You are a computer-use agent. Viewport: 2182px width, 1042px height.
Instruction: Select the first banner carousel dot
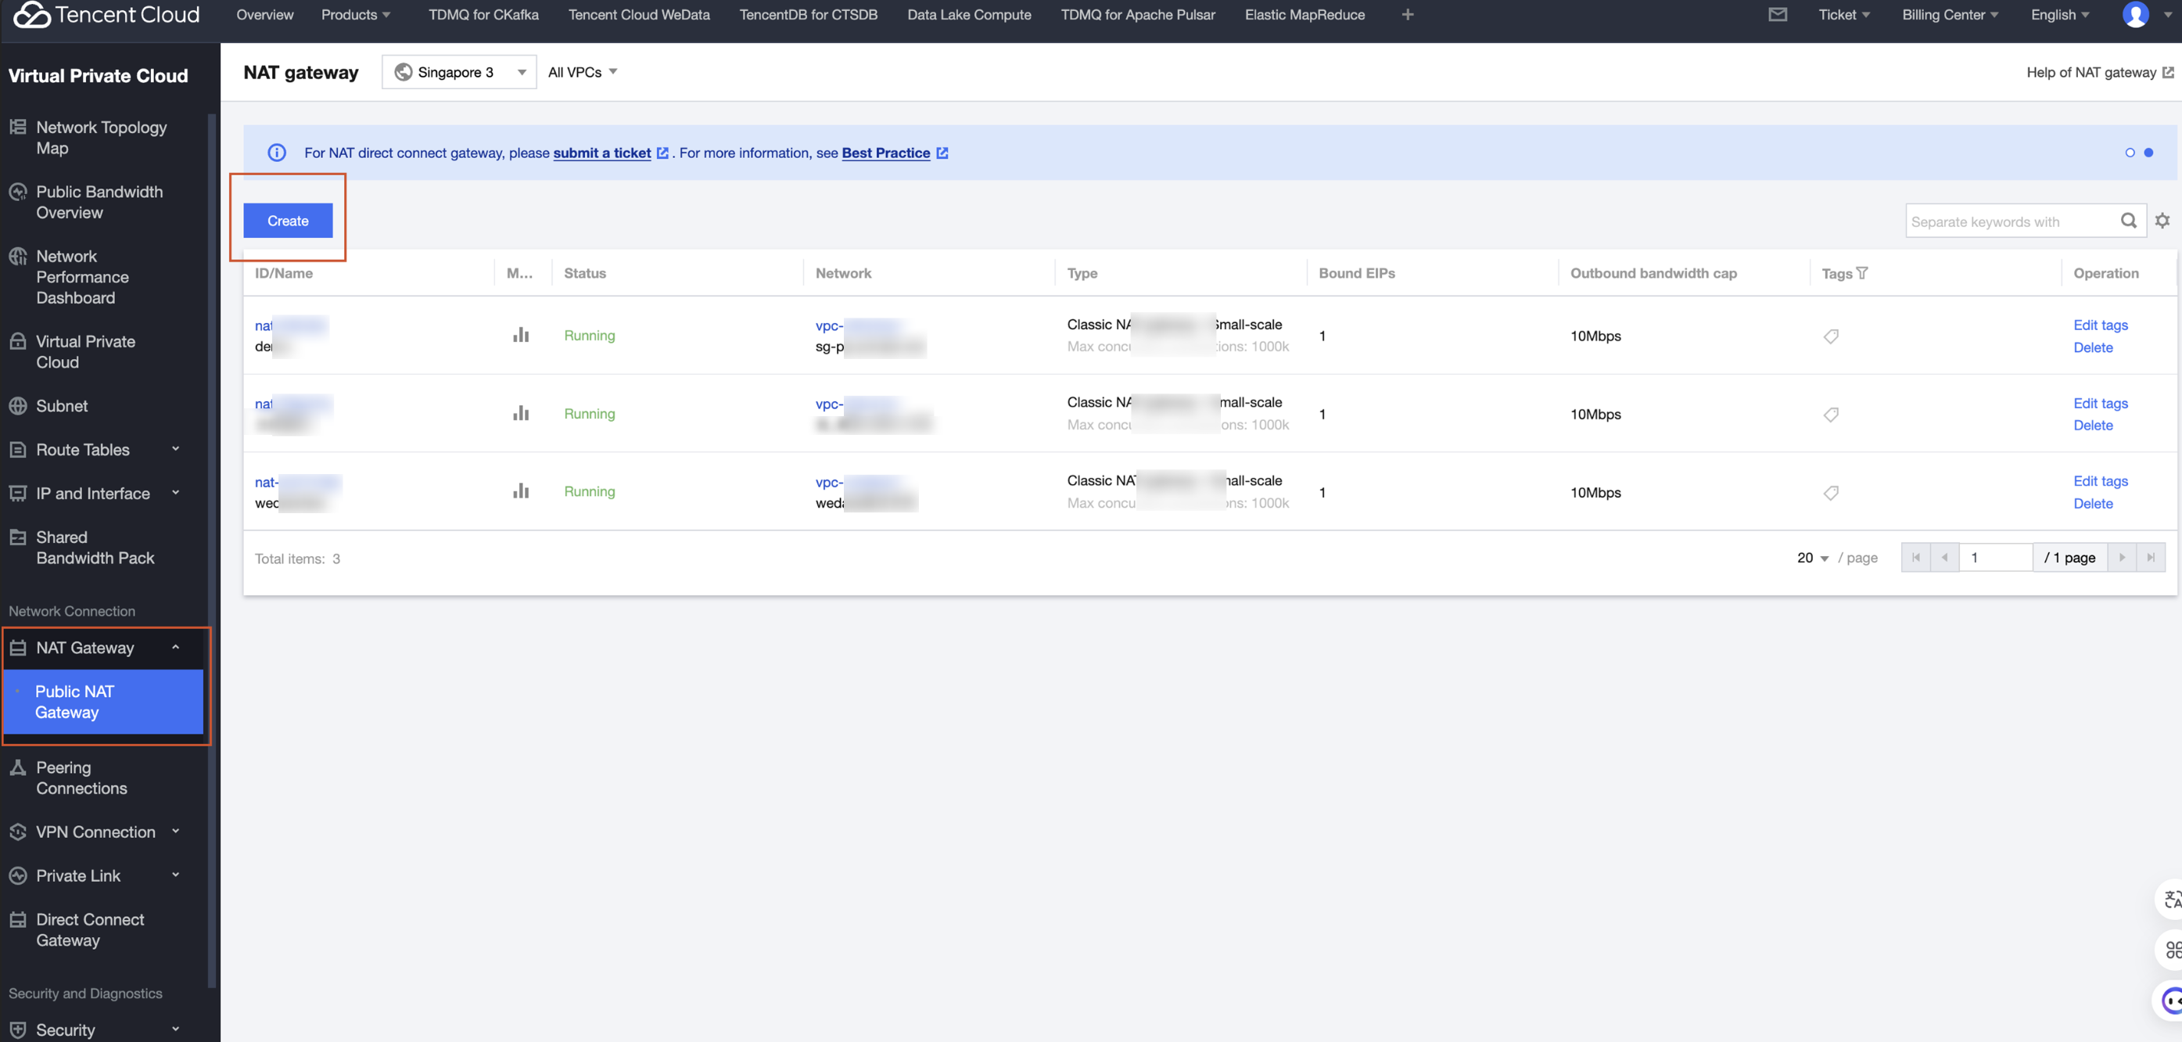point(2130,153)
